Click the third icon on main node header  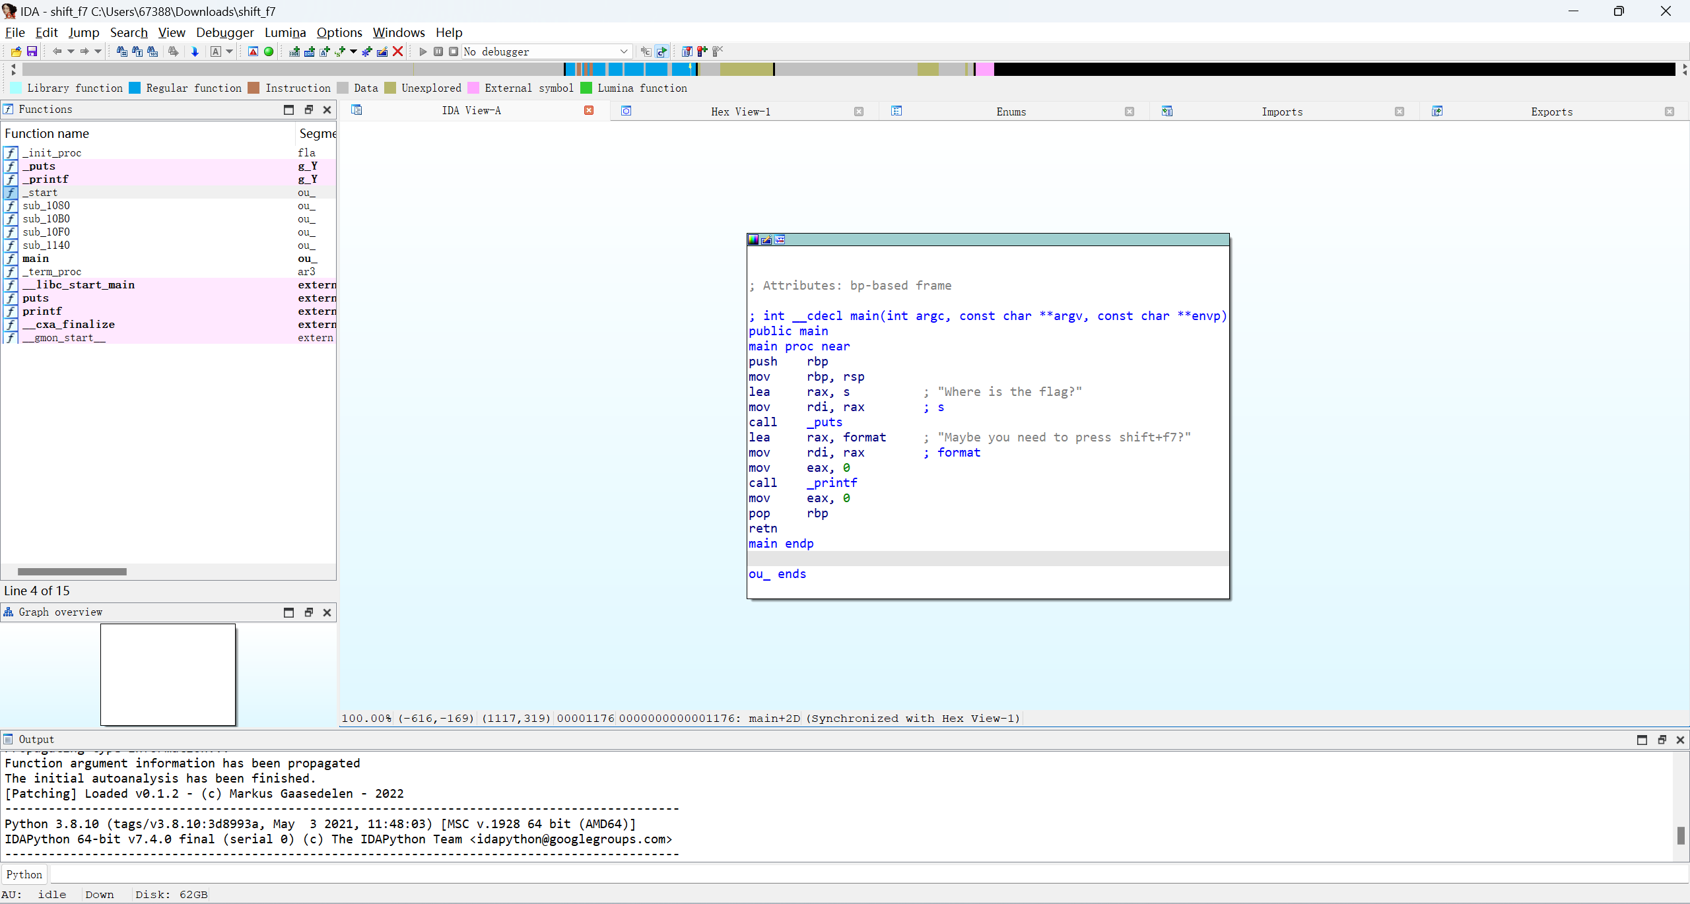pos(780,240)
